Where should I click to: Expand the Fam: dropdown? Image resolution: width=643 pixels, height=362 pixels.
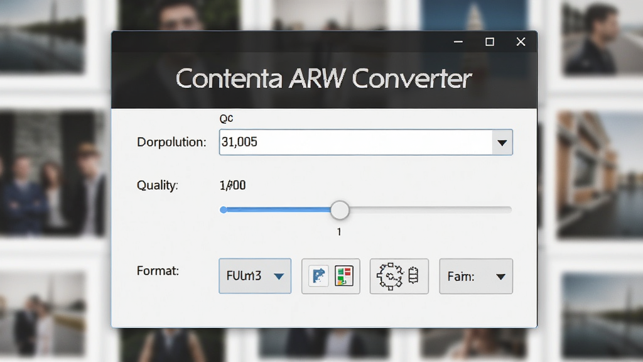(476, 277)
